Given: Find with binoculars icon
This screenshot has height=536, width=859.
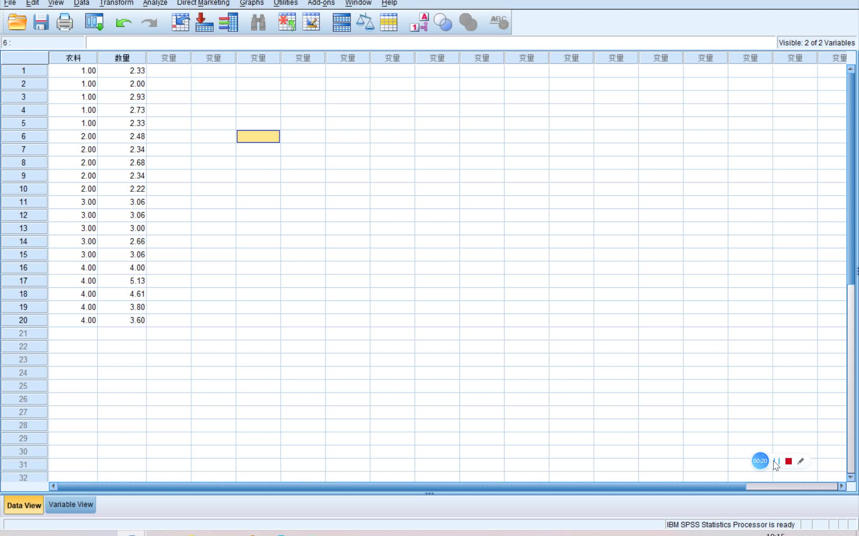Looking at the screenshot, I should point(258,23).
